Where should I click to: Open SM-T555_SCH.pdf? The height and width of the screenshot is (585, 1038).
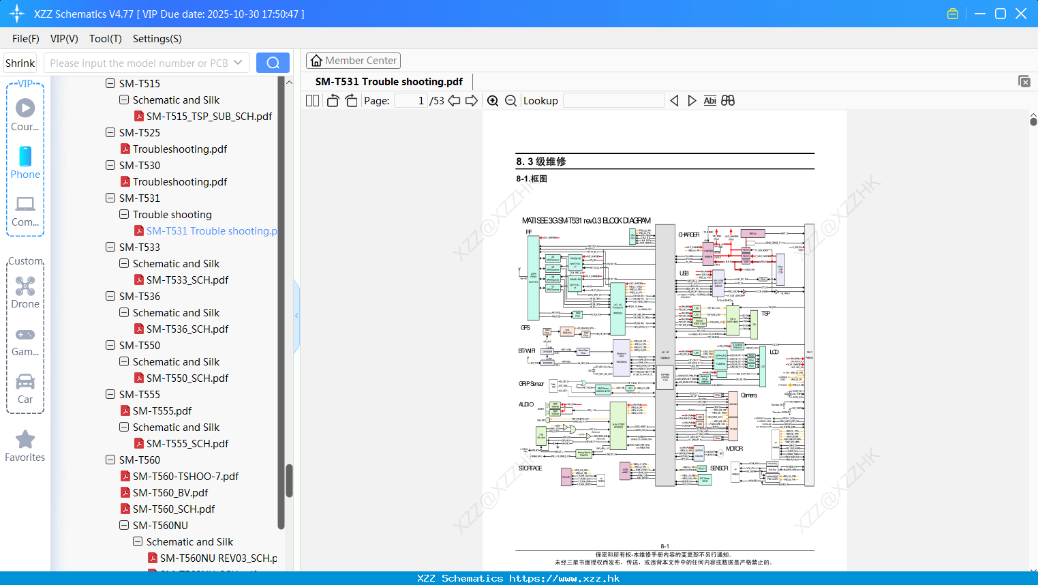pyautogui.click(x=181, y=444)
